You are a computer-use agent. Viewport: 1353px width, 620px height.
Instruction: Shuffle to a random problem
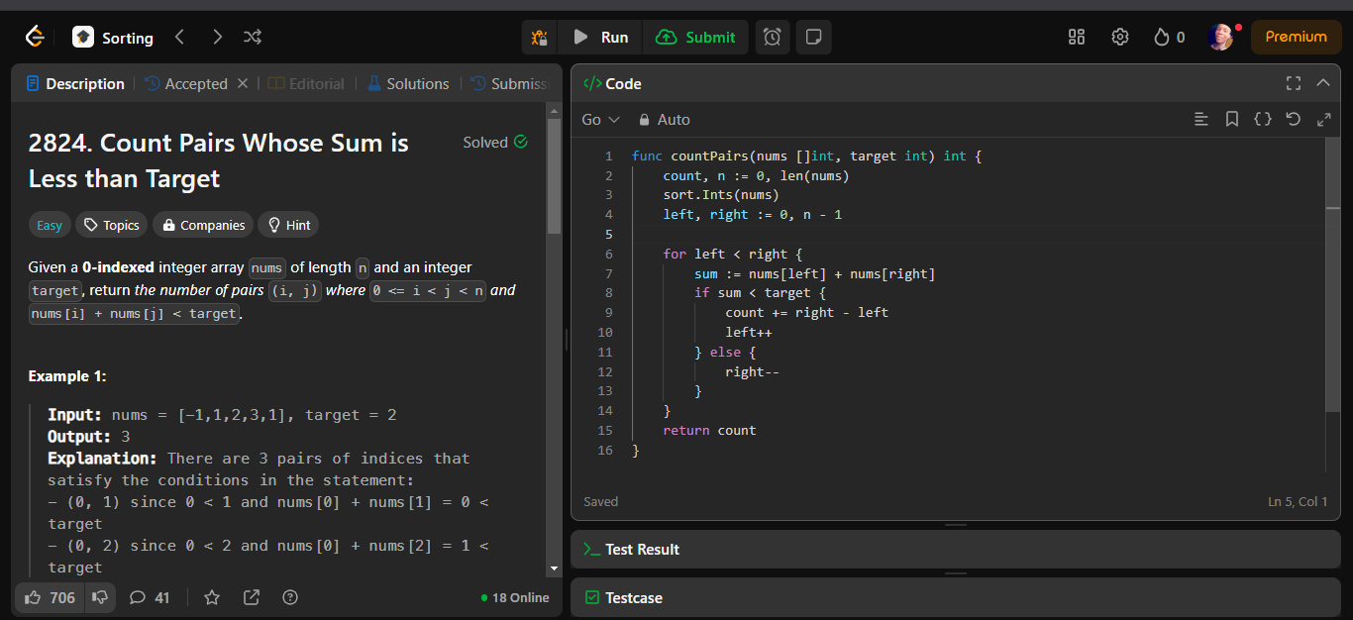click(253, 38)
